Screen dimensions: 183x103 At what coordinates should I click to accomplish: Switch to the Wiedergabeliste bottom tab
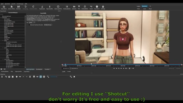tap(5, 72)
